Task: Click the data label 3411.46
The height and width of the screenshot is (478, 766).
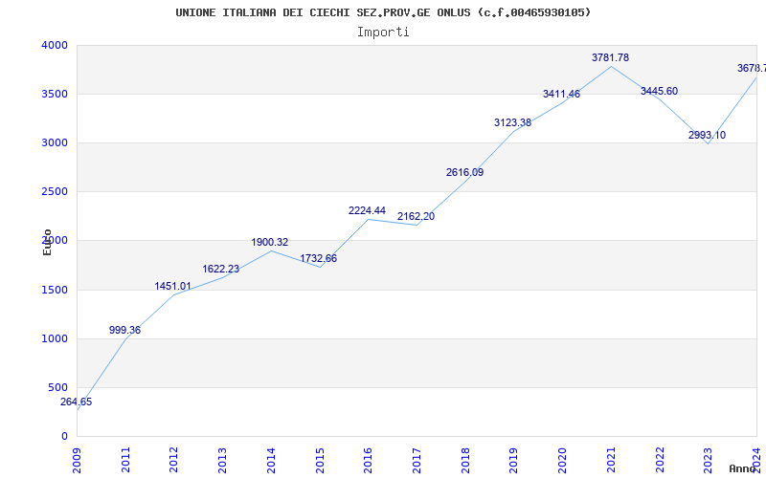Action: pos(561,94)
